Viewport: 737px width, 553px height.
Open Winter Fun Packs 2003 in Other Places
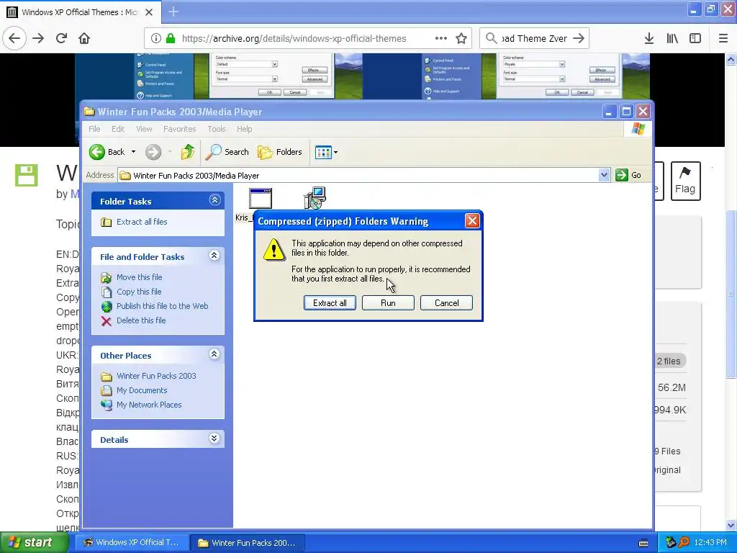[156, 376]
